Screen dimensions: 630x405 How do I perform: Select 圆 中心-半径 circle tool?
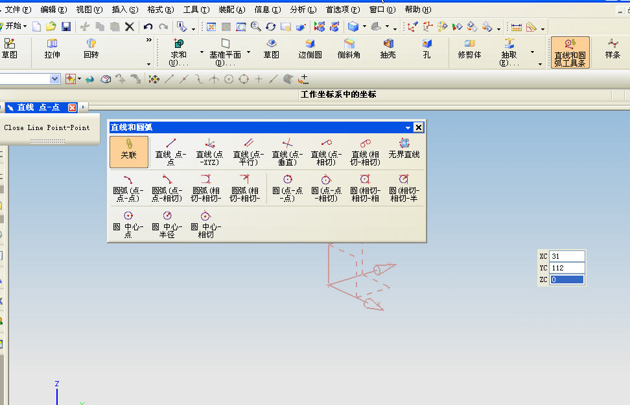[167, 224]
